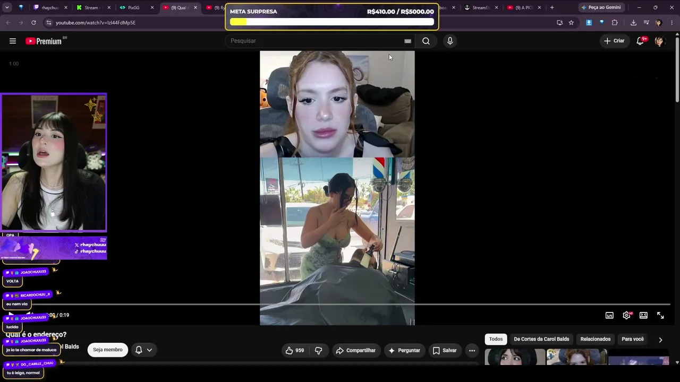Image resolution: width=680 pixels, height=382 pixels.
Task: Open browser downloads
Action: (x=633, y=23)
